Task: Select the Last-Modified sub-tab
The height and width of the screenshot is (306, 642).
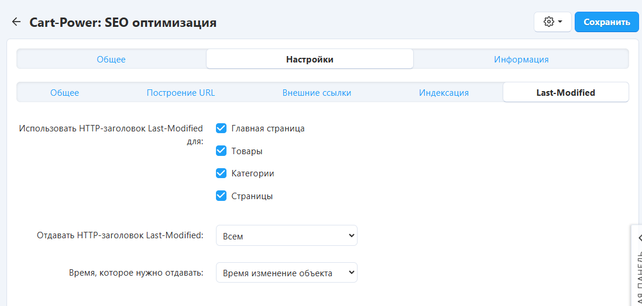Action: tap(565, 92)
